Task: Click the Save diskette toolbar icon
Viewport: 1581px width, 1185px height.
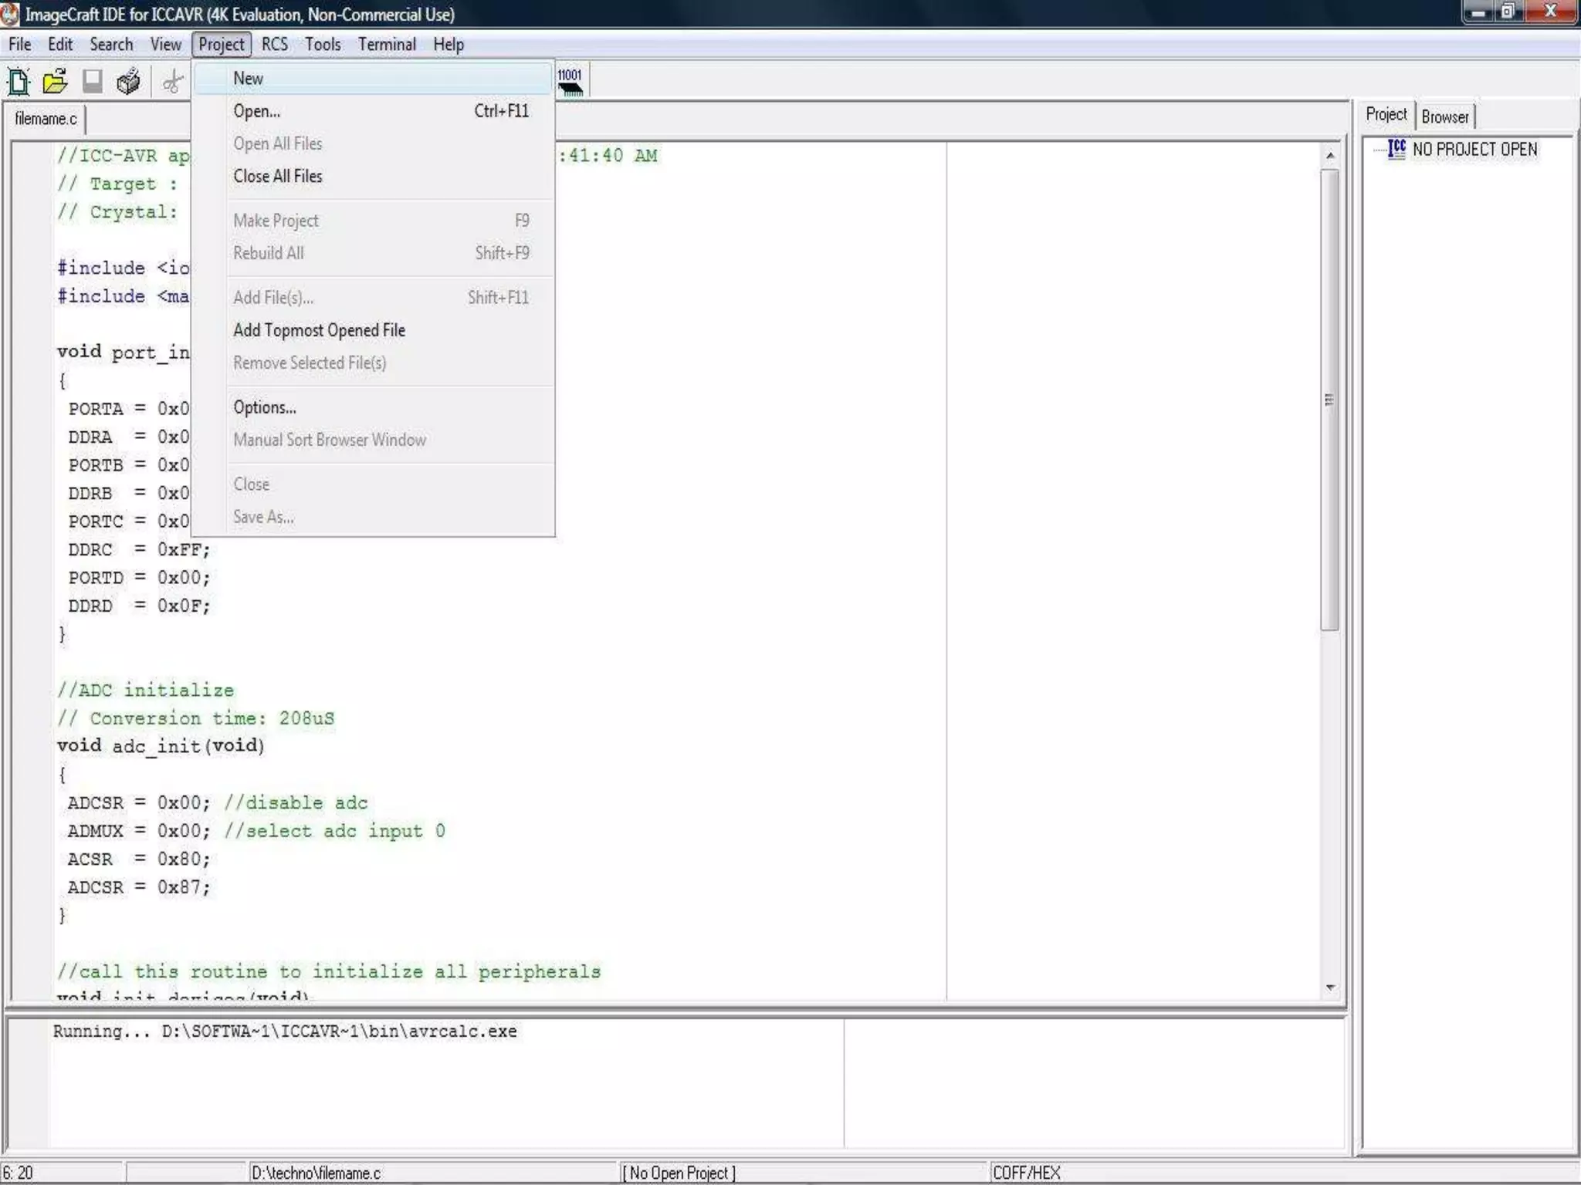Action: tap(92, 81)
